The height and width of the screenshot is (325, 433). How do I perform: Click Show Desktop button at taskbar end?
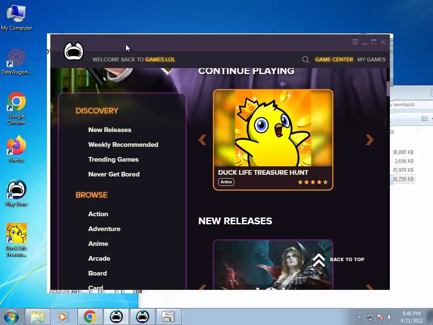[x=430, y=317]
